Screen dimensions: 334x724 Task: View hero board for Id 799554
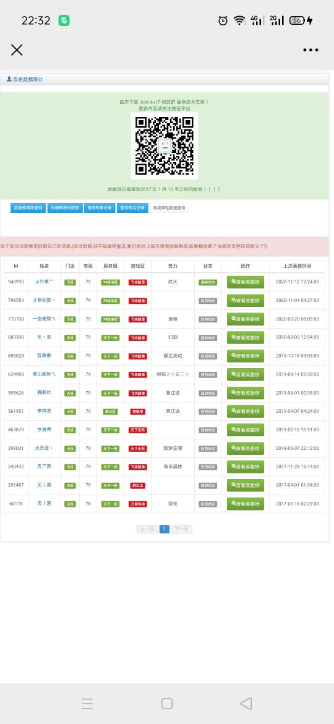pos(246,301)
